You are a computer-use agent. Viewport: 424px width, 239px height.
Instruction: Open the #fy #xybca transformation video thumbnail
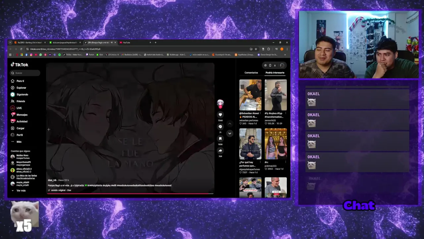pos(276,95)
